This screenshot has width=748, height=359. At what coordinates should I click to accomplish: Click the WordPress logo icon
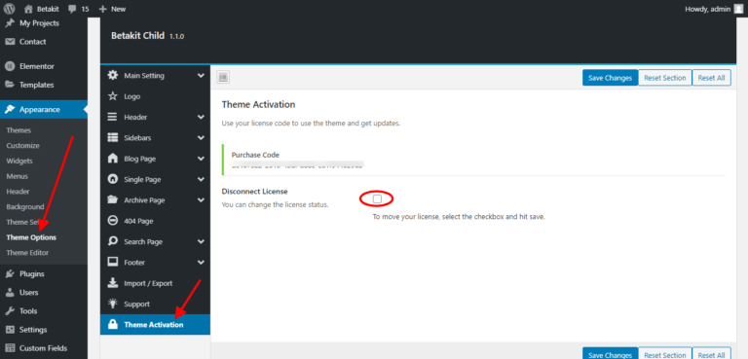tap(10, 9)
